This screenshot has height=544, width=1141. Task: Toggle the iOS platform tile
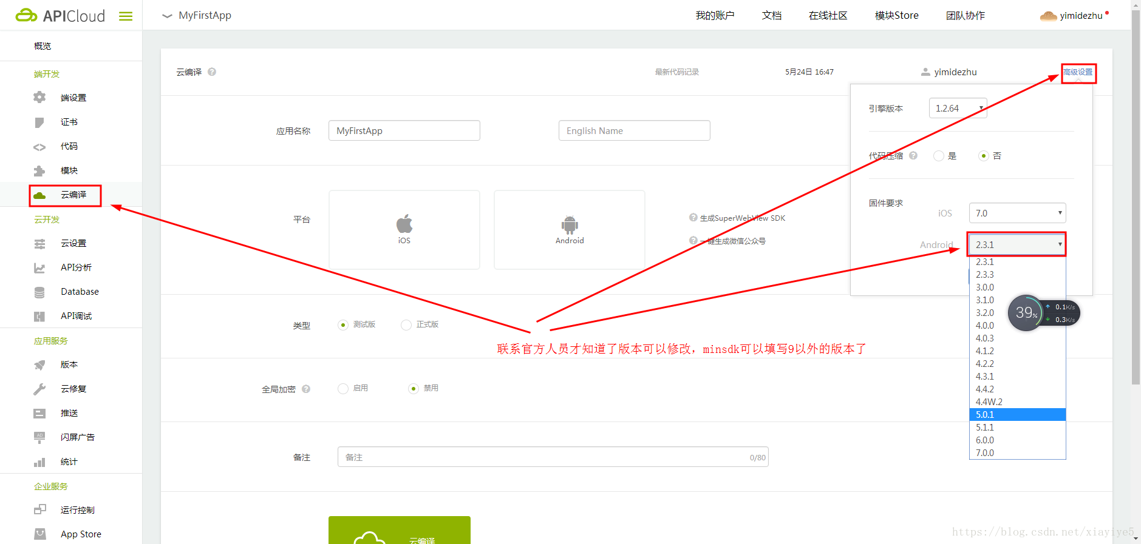click(x=404, y=230)
